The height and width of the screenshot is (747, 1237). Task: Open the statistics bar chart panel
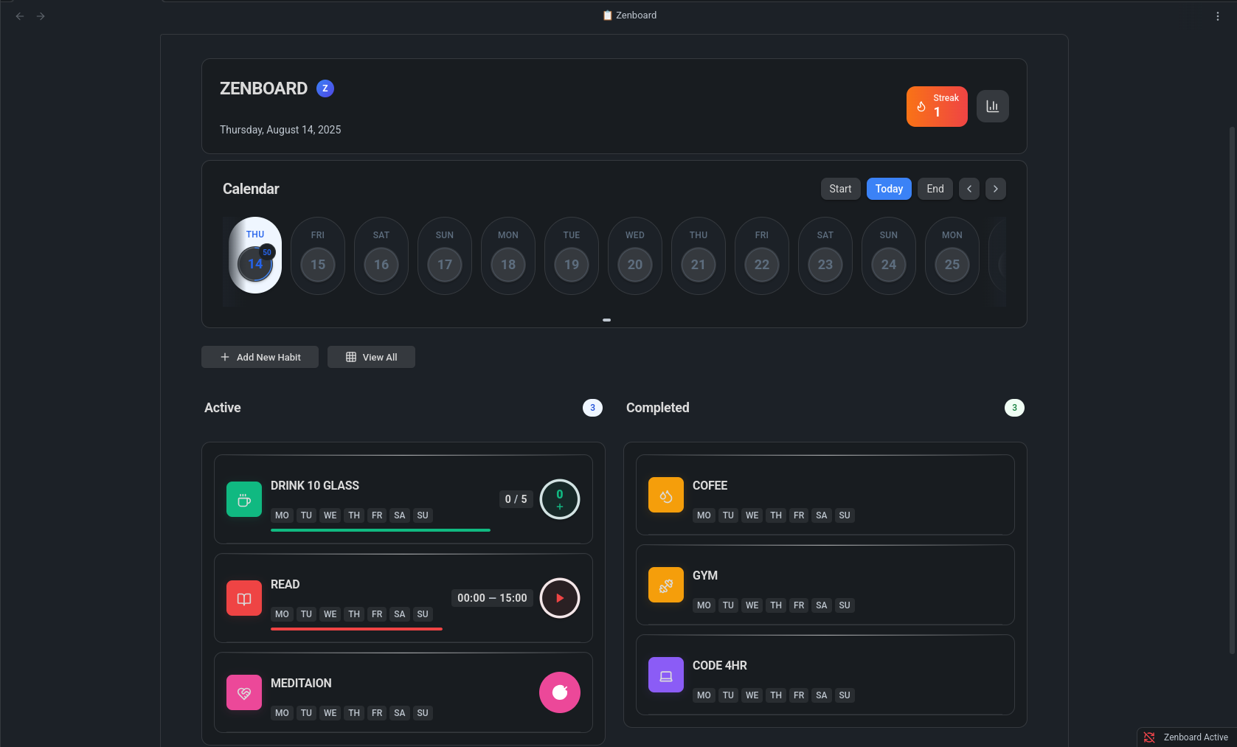(x=992, y=106)
